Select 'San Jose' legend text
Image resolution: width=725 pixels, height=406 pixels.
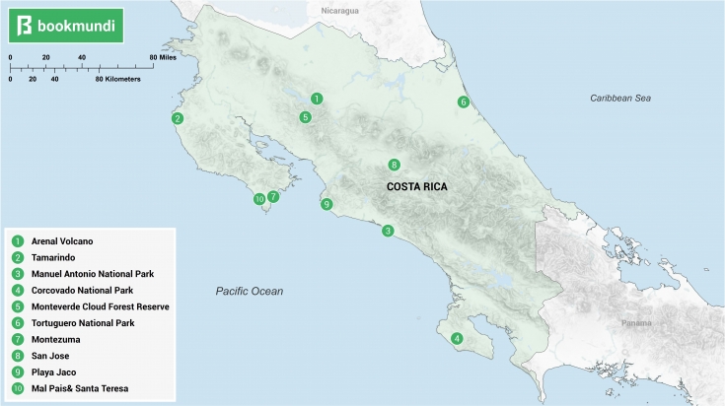50,356
